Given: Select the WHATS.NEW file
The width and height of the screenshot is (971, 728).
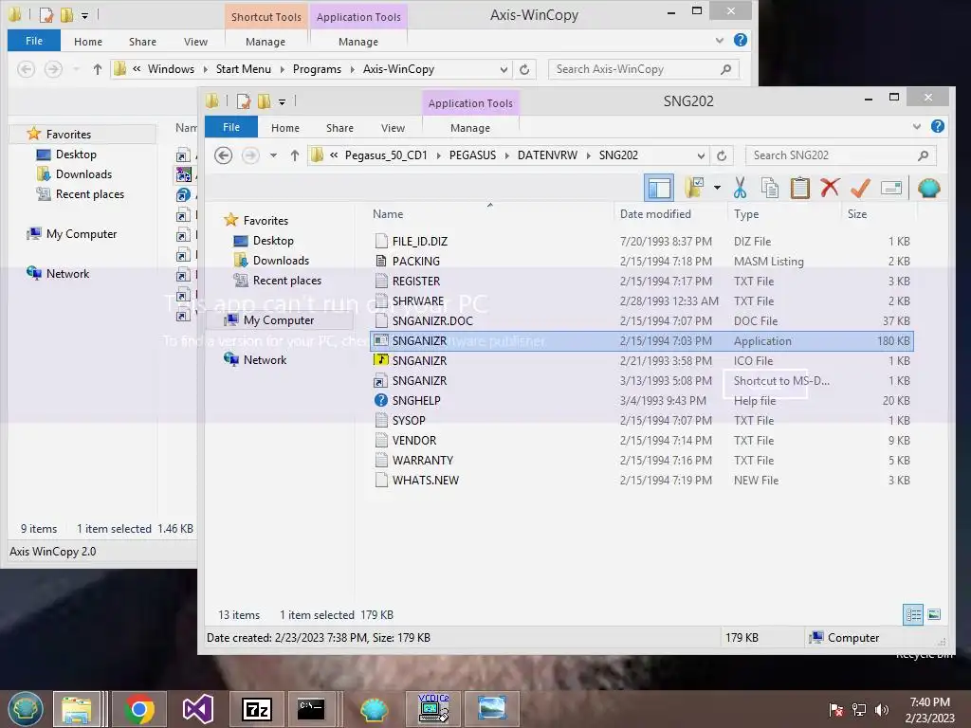Looking at the screenshot, I should [642, 481].
